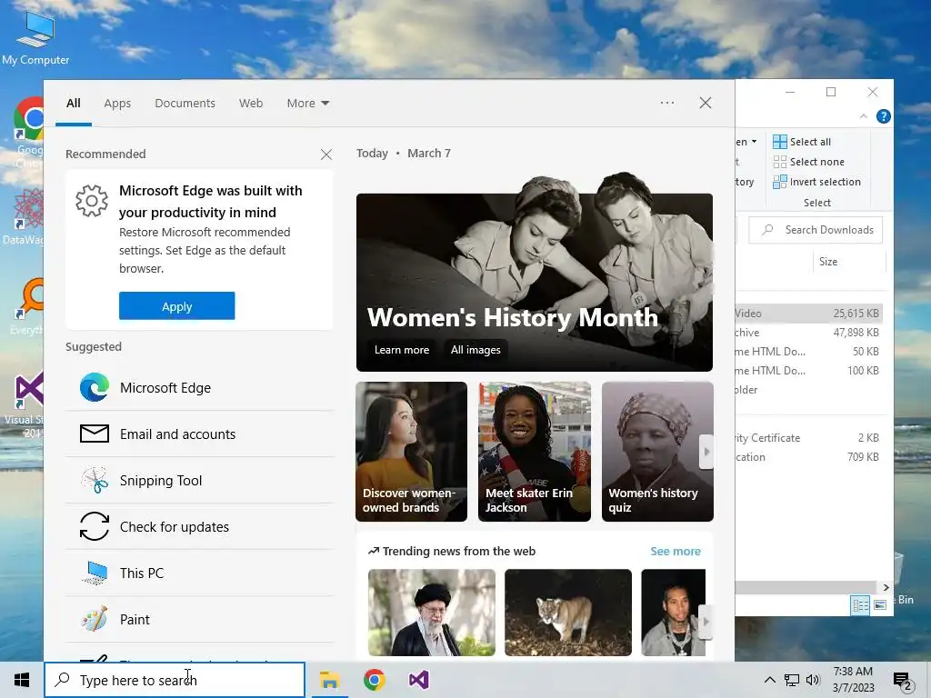Open the notification center icon

tap(903, 680)
